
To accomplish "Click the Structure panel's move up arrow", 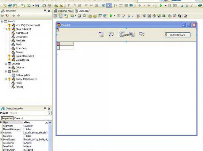I will tap(14, 16).
